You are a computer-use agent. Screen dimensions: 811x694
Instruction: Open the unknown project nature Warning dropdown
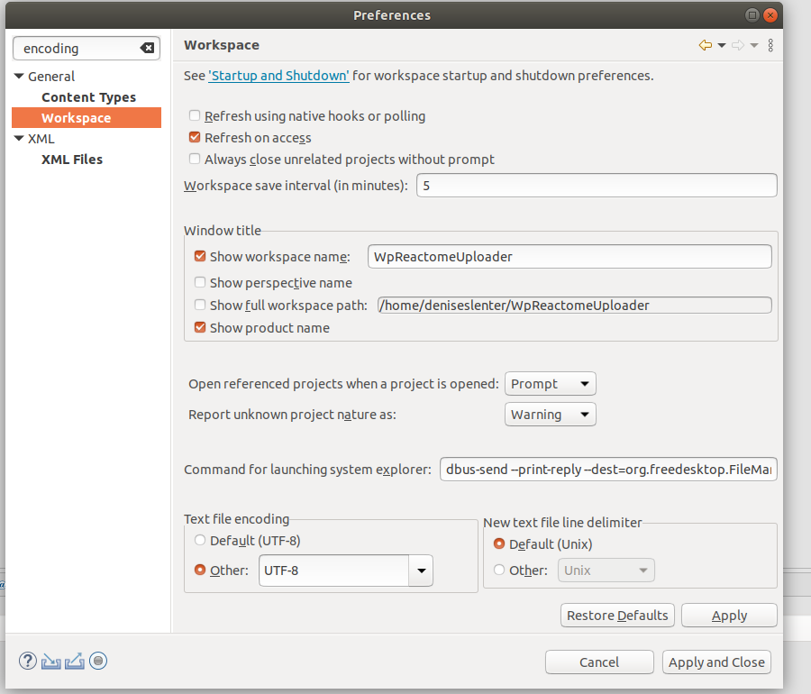coord(551,415)
